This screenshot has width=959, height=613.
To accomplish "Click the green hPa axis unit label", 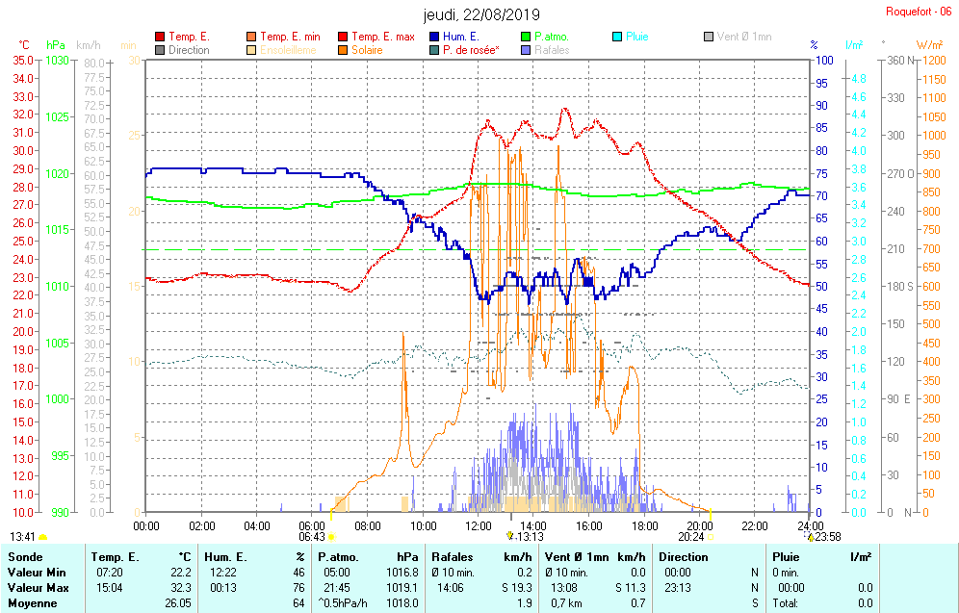I will 56,45.
